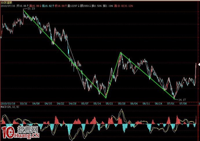Screen dimensions: 200x141
Task: Click the stock name XD友谊股
Action: [6, 3]
